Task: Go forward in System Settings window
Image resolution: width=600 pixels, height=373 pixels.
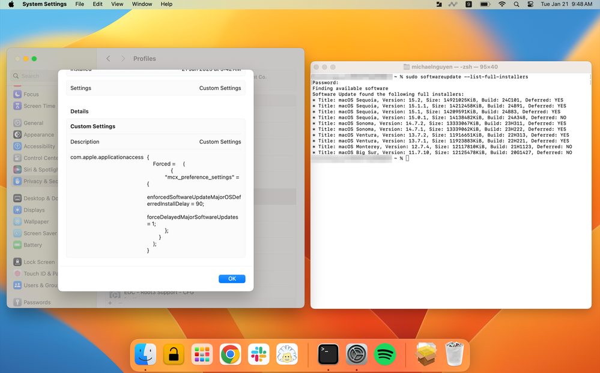Action: [x=123, y=59]
